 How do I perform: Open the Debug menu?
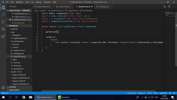coord(38,2)
